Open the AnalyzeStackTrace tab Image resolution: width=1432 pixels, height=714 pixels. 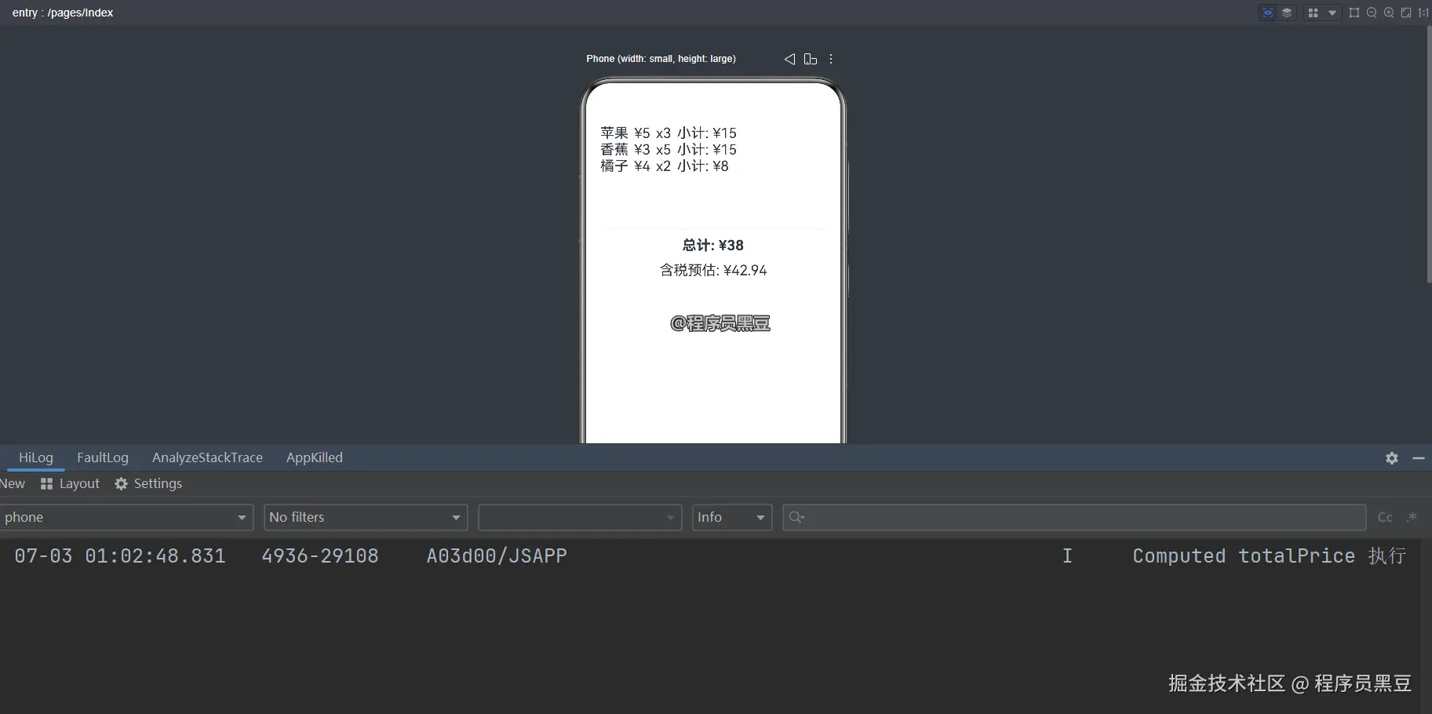point(207,457)
